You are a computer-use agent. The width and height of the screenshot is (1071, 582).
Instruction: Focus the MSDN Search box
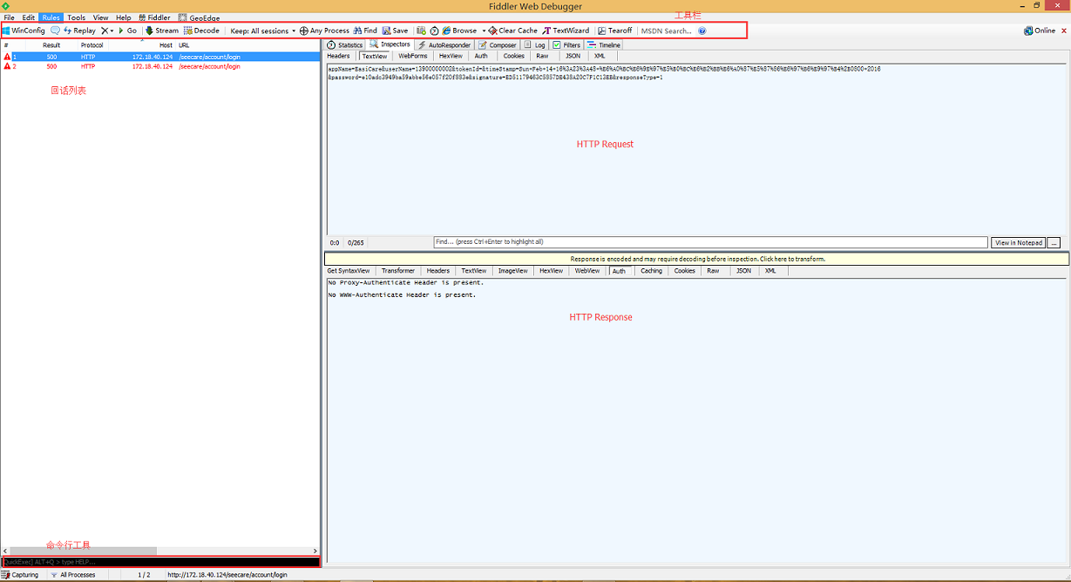(x=667, y=30)
